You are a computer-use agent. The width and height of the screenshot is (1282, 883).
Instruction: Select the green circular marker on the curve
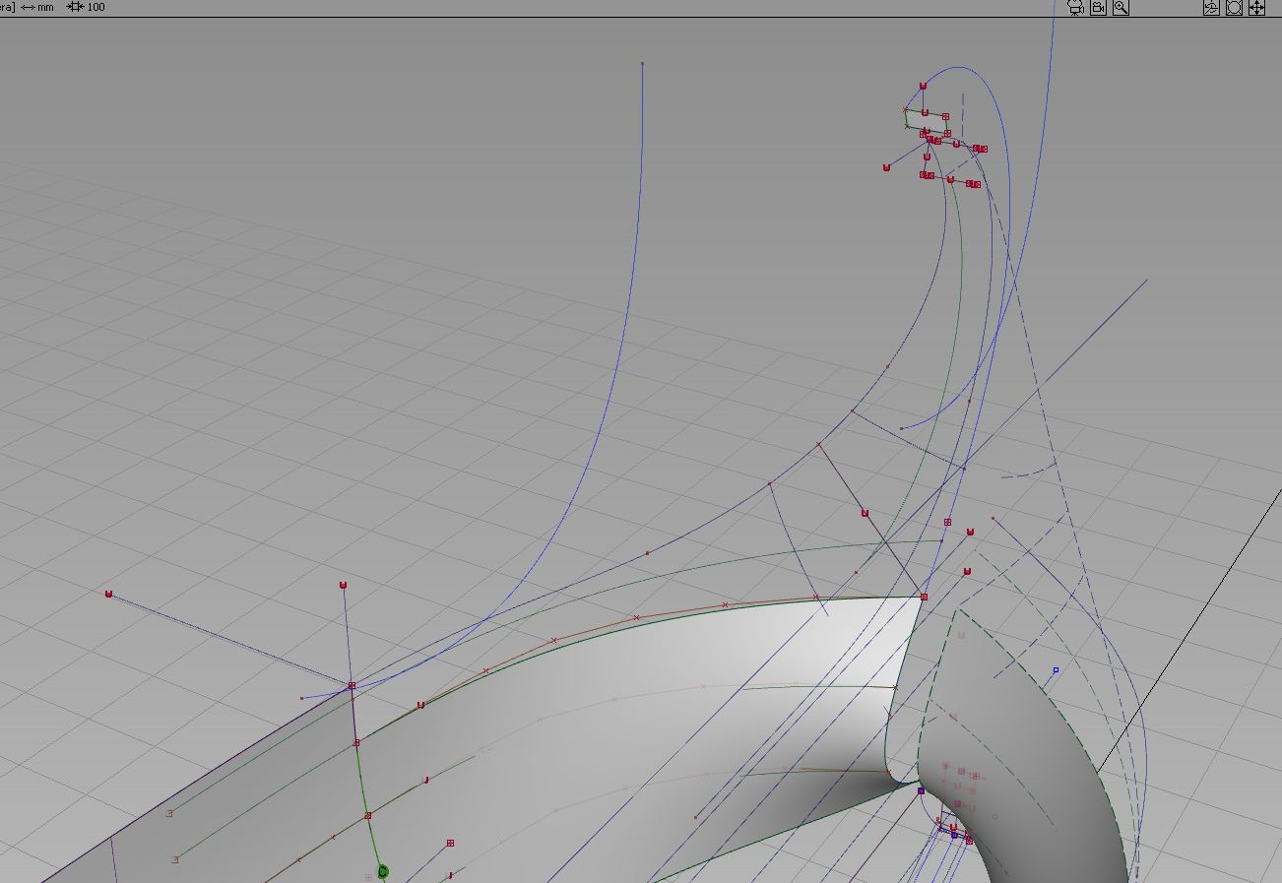383,871
